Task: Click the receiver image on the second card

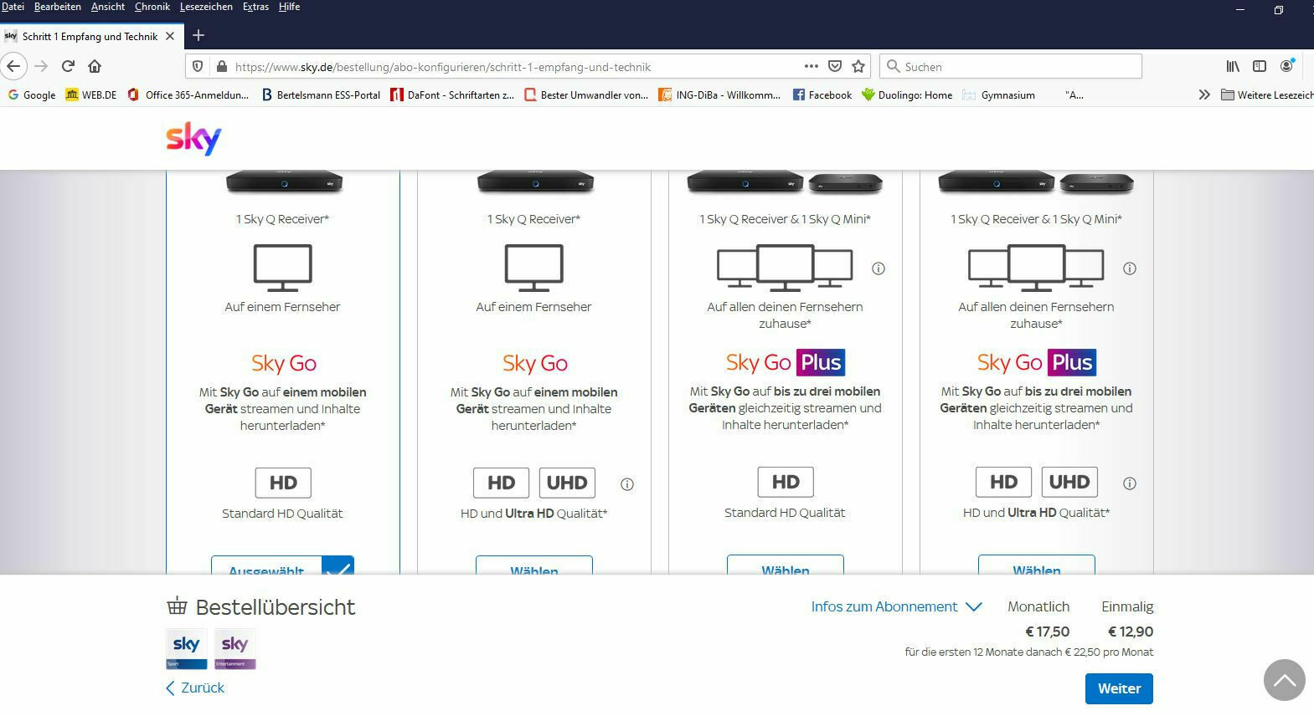Action: pos(535,182)
